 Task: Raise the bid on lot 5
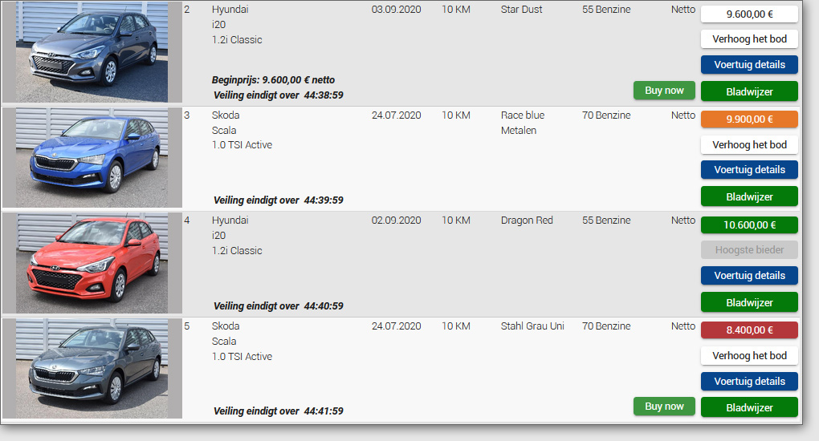click(x=749, y=355)
